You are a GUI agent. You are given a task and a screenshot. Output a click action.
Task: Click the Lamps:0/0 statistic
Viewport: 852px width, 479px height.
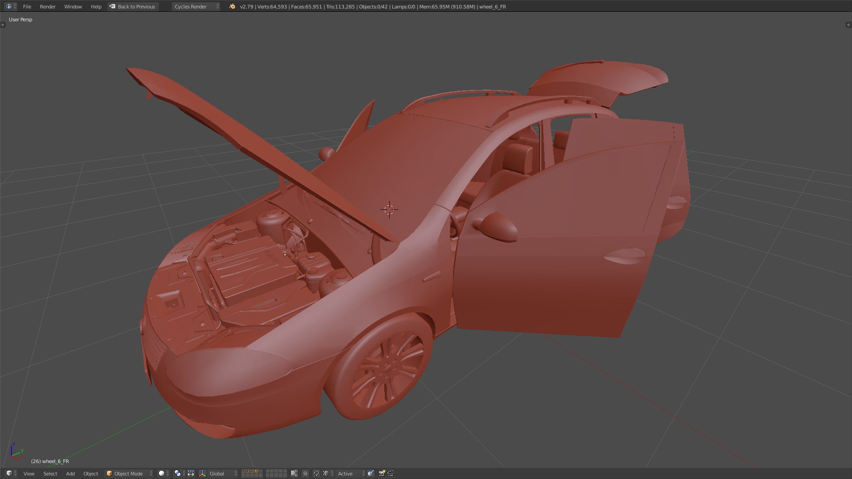coord(403,7)
